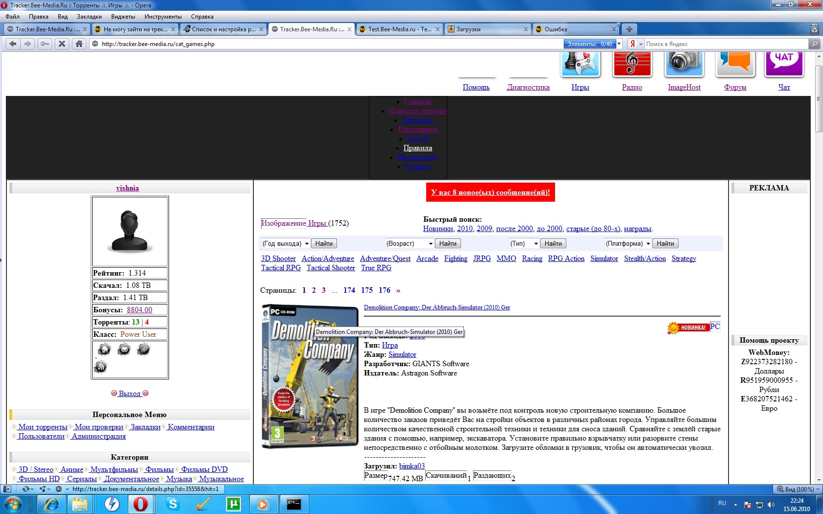This screenshot has height=514, width=823.
Task: Switch to the Ошибка tab
Action: coord(576,29)
